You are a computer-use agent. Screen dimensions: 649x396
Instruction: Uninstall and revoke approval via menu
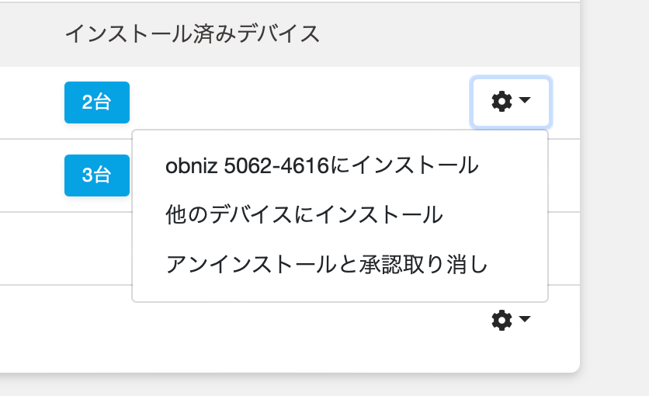pos(327,265)
